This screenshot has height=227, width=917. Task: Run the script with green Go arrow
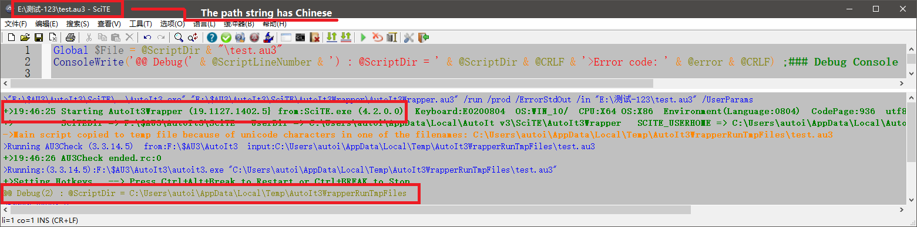tap(363, 37)
